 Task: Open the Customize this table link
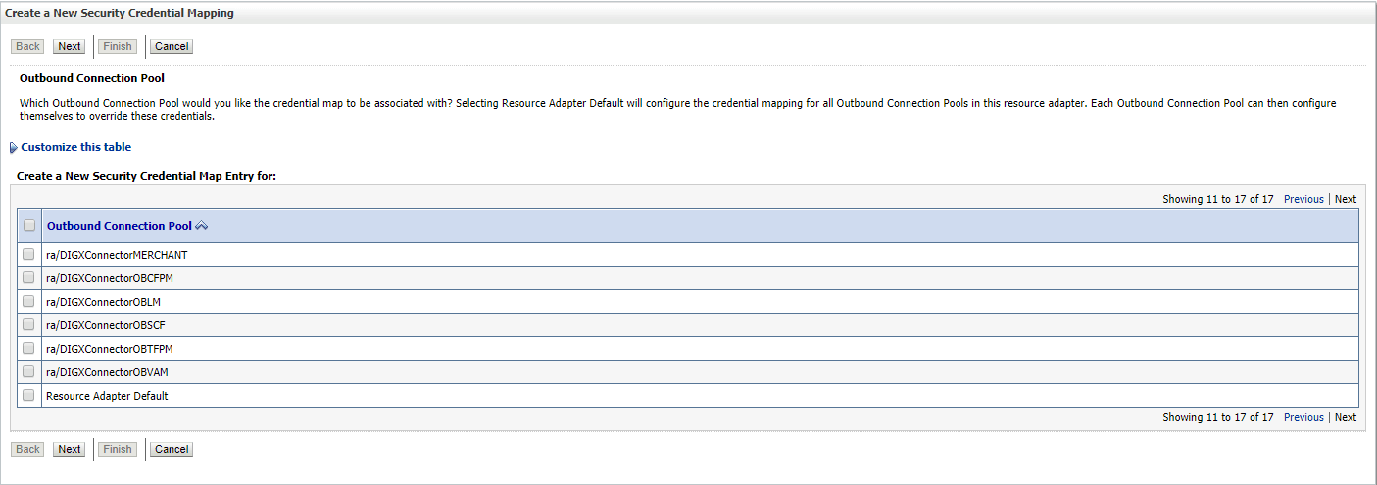click(x=76, y=147)
